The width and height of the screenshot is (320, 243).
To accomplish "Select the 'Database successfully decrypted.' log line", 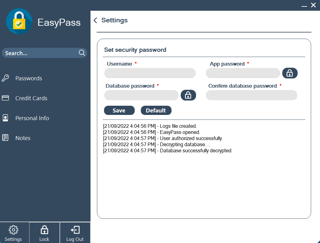I will pyautogui.click(x=168, y=150).
